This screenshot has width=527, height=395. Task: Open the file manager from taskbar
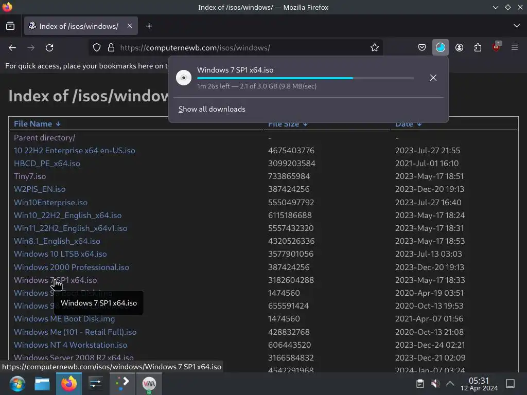click(x=42, y=384)
